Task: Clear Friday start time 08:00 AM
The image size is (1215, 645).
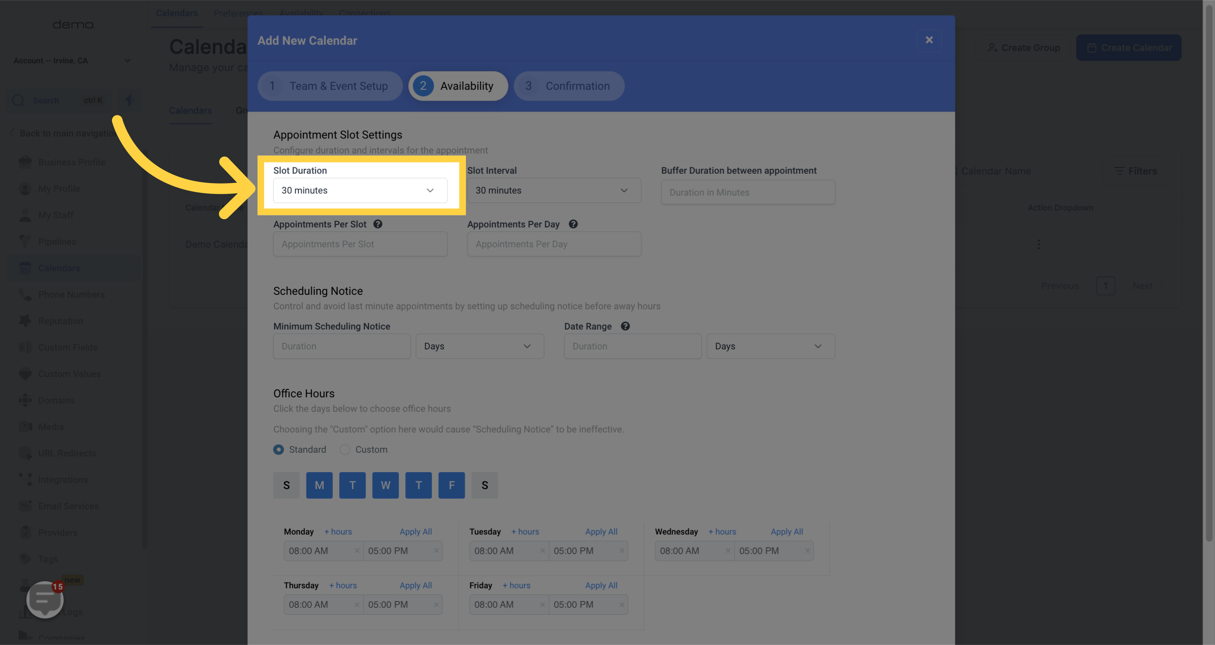Action: [x=542, y=604]
